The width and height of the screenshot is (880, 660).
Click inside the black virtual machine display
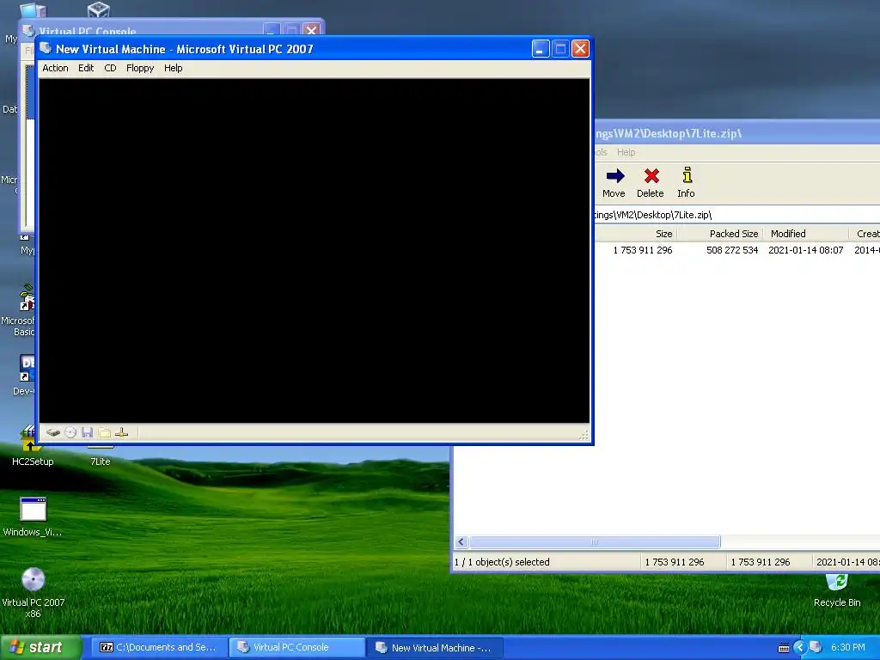[x=315, y=250]
